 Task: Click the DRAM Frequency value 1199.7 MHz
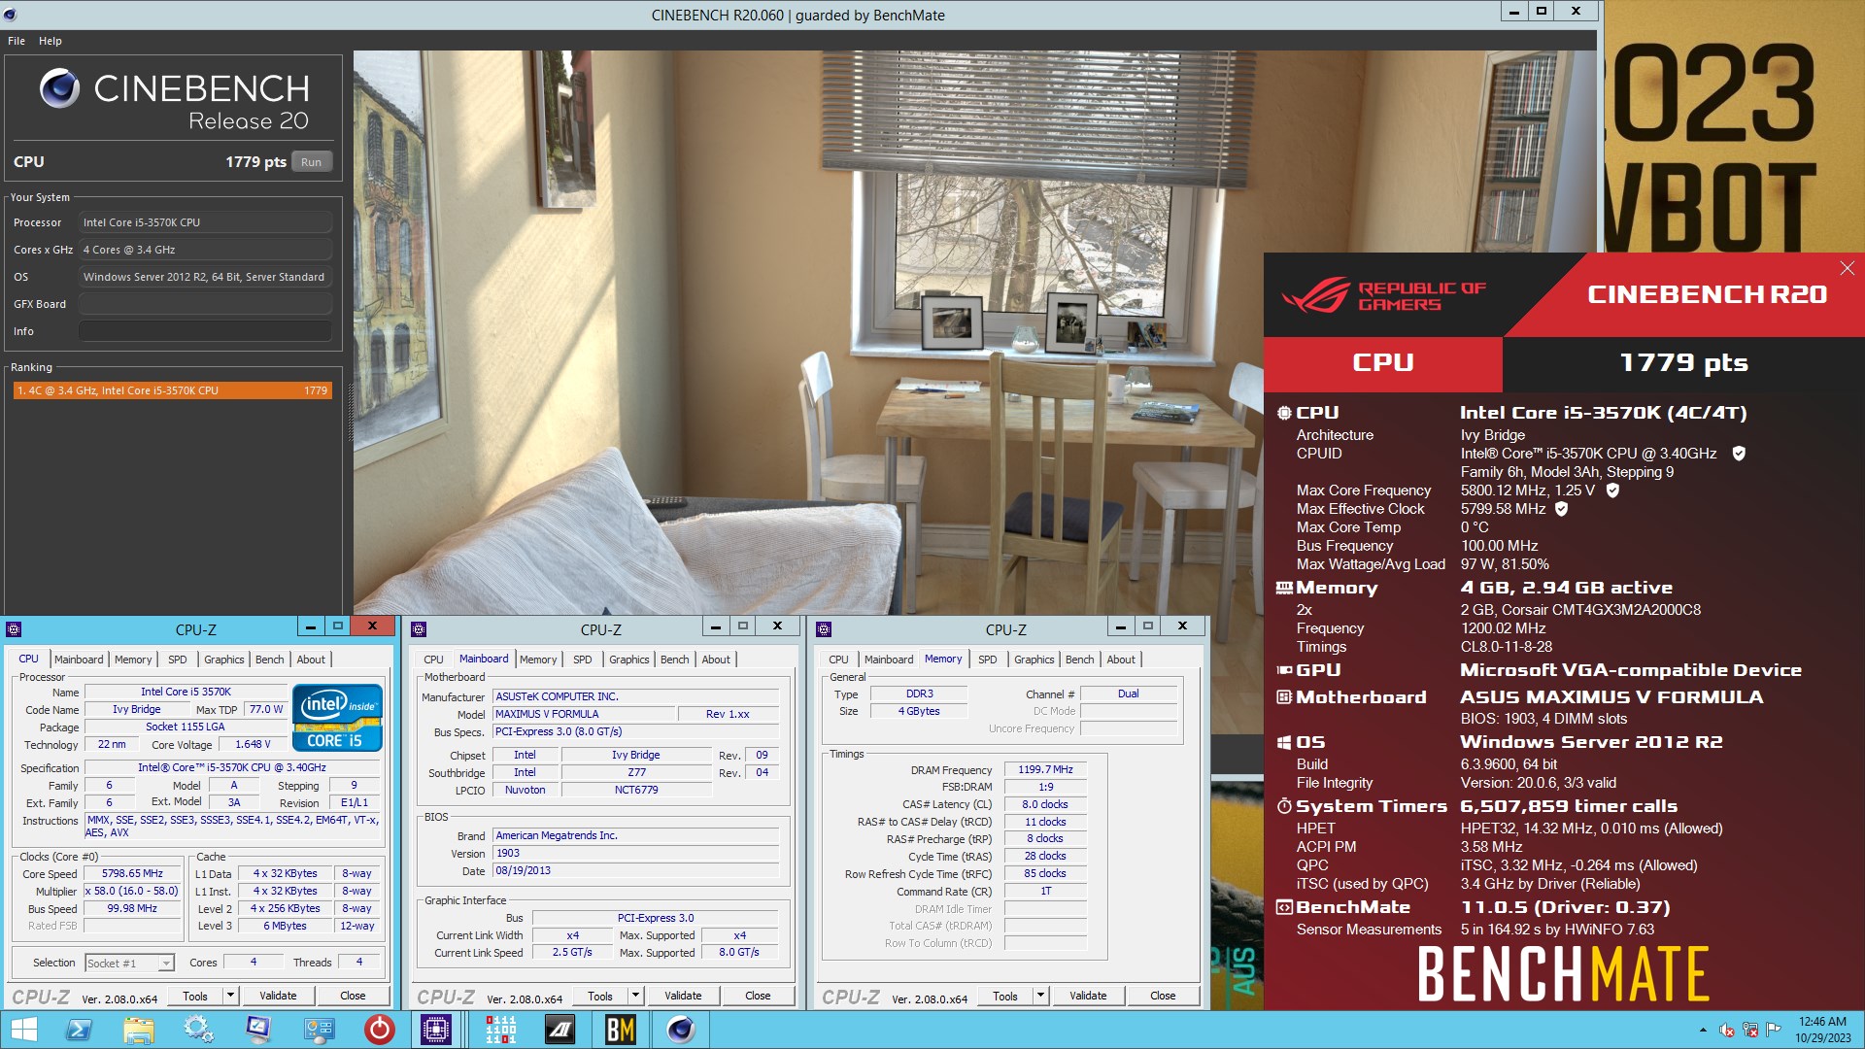pyautogui.click(x=1045, y=770)
